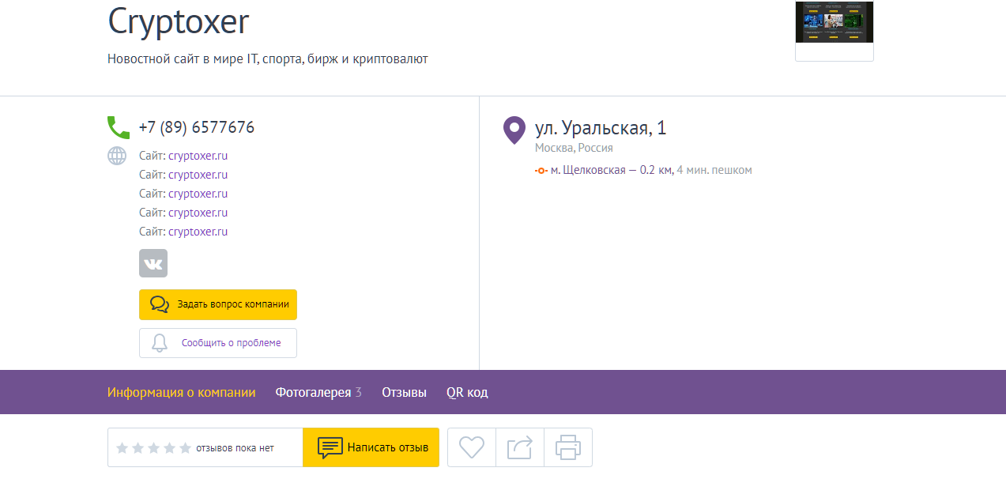Switch to the Фотогалерея tab
1006x479 pixels.
[313, 391]
